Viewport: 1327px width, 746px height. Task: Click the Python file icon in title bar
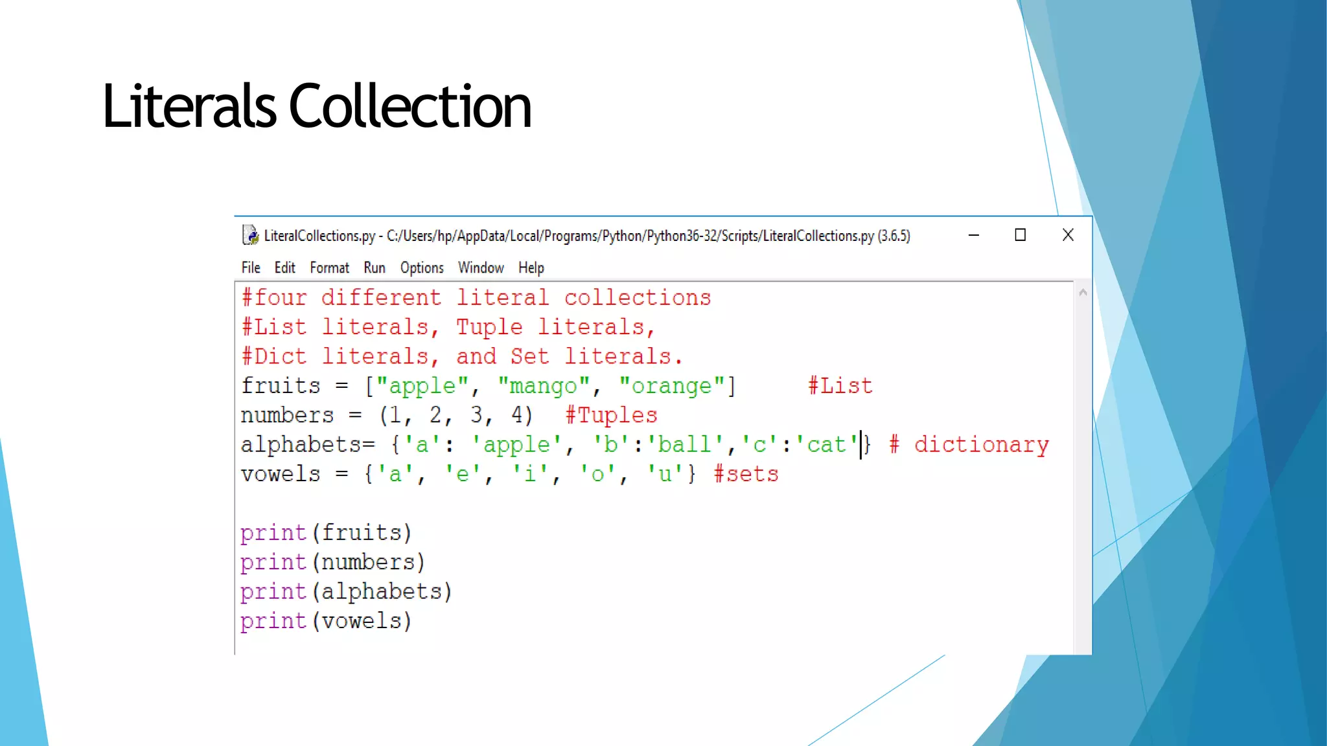[x=250, y=235]
